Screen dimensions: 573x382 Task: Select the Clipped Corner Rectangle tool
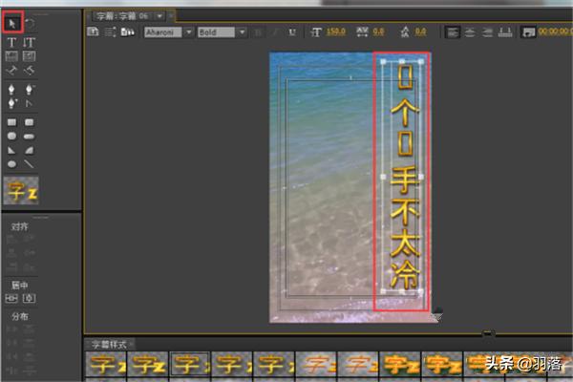[11, 136]
